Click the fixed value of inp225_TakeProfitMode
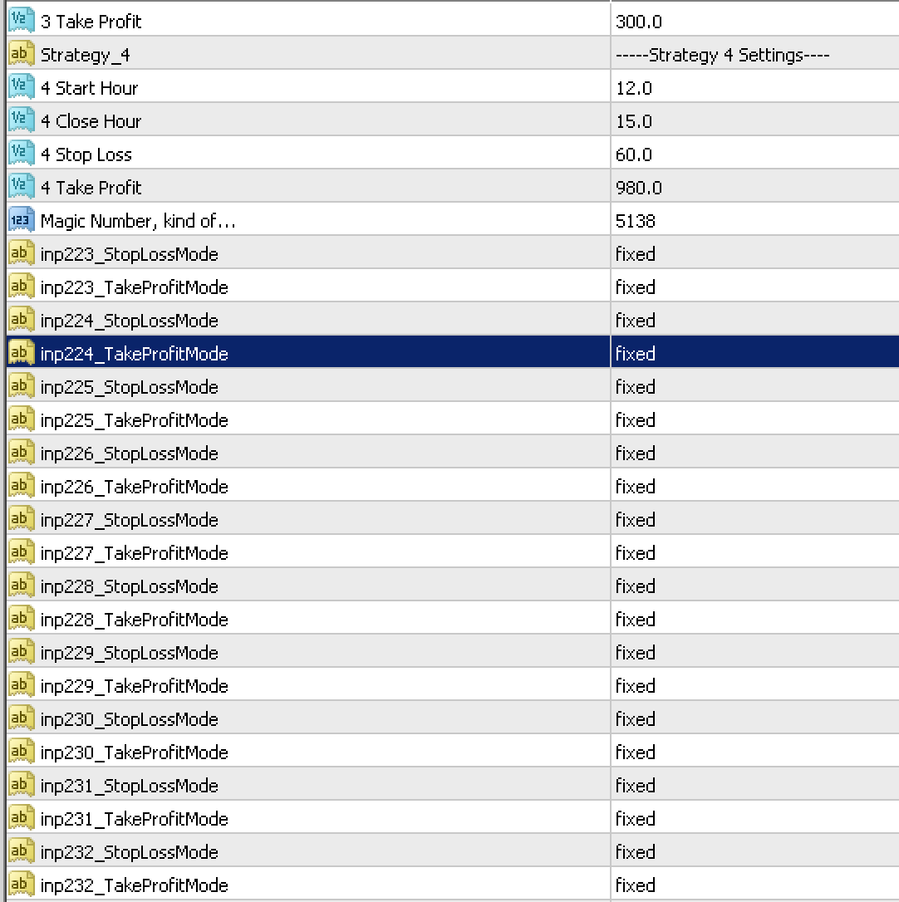The height and width of the screenshot is (902, 899). pyautogui.click(x=636, y=420)
